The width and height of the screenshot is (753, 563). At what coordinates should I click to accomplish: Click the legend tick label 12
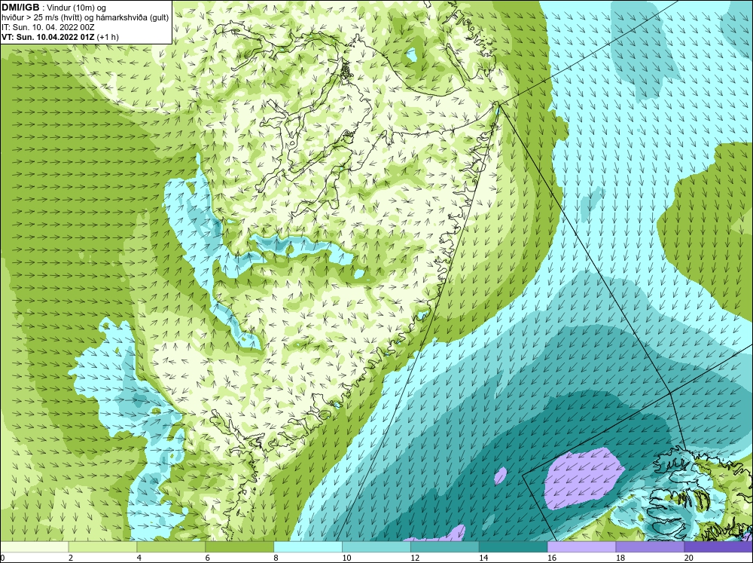(x=414, y=558)
